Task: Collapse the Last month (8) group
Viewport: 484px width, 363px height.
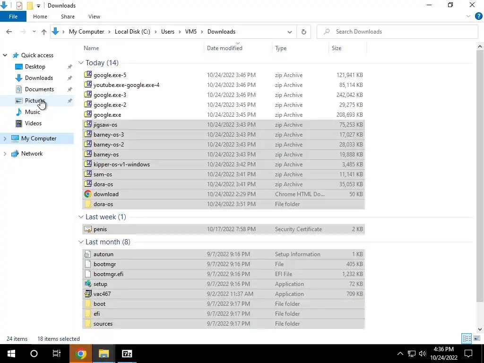Action: coord(81,242)
